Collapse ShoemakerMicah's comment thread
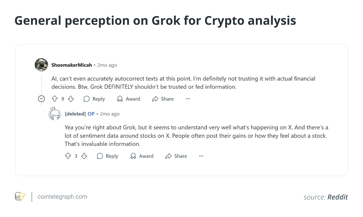 (41, 99)
